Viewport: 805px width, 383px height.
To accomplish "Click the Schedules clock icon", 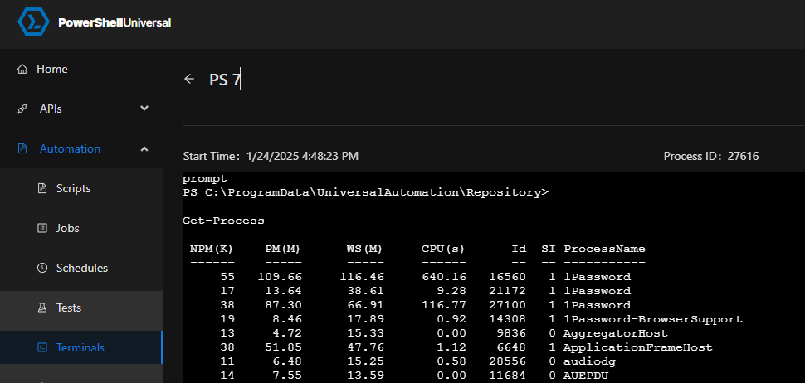I will coord(42,269).
